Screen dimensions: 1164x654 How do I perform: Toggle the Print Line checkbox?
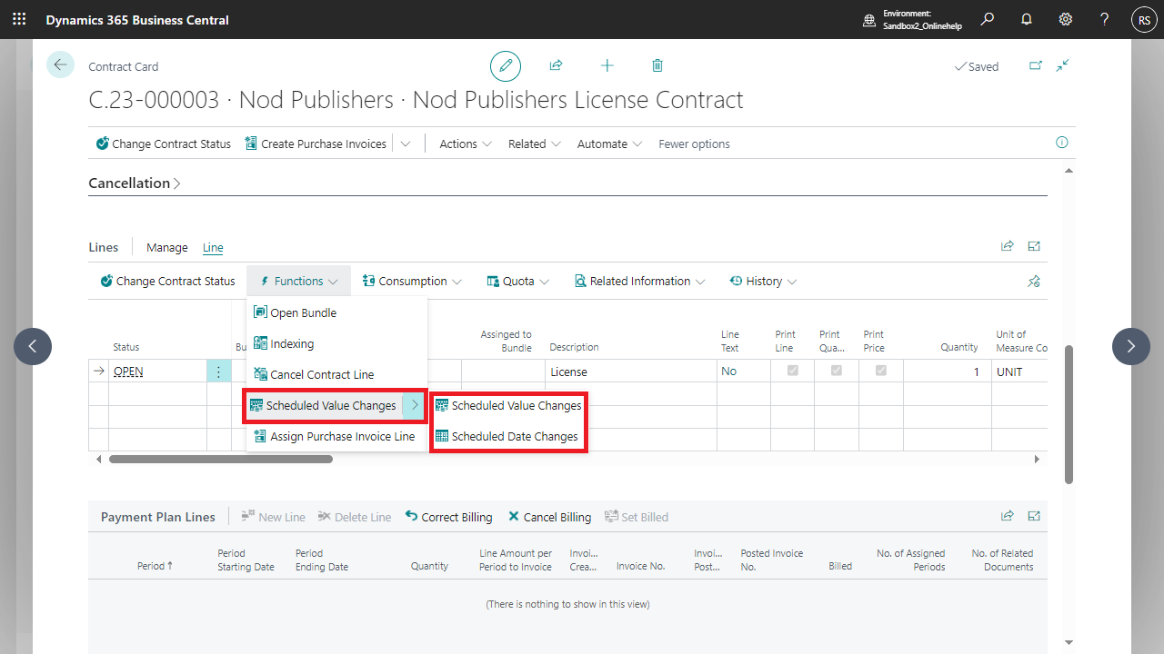(x=793, y=371)
